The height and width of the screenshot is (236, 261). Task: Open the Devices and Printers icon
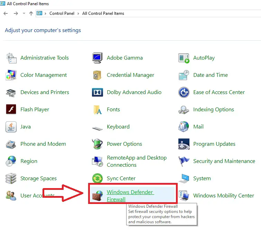[x=11, y=93]
